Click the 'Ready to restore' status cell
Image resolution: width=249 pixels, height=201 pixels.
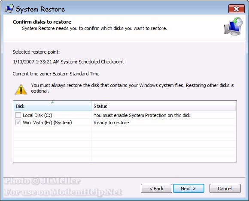point(111,123)
